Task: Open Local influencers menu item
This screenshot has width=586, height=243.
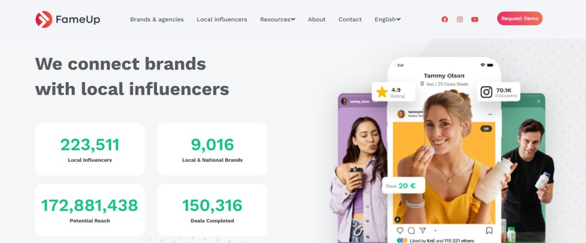Action: (222, 19)
